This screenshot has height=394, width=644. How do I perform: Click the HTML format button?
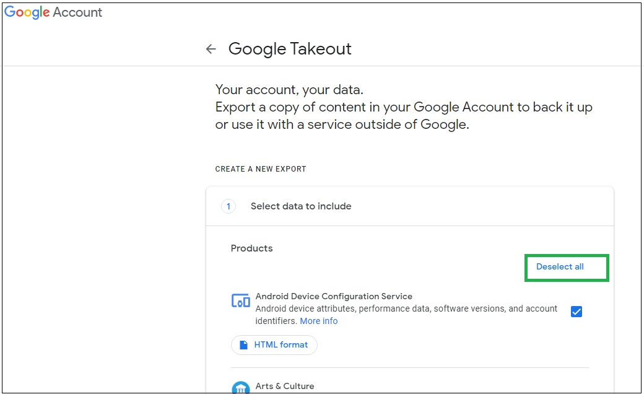pyautogui.click(x=274, y=344)
